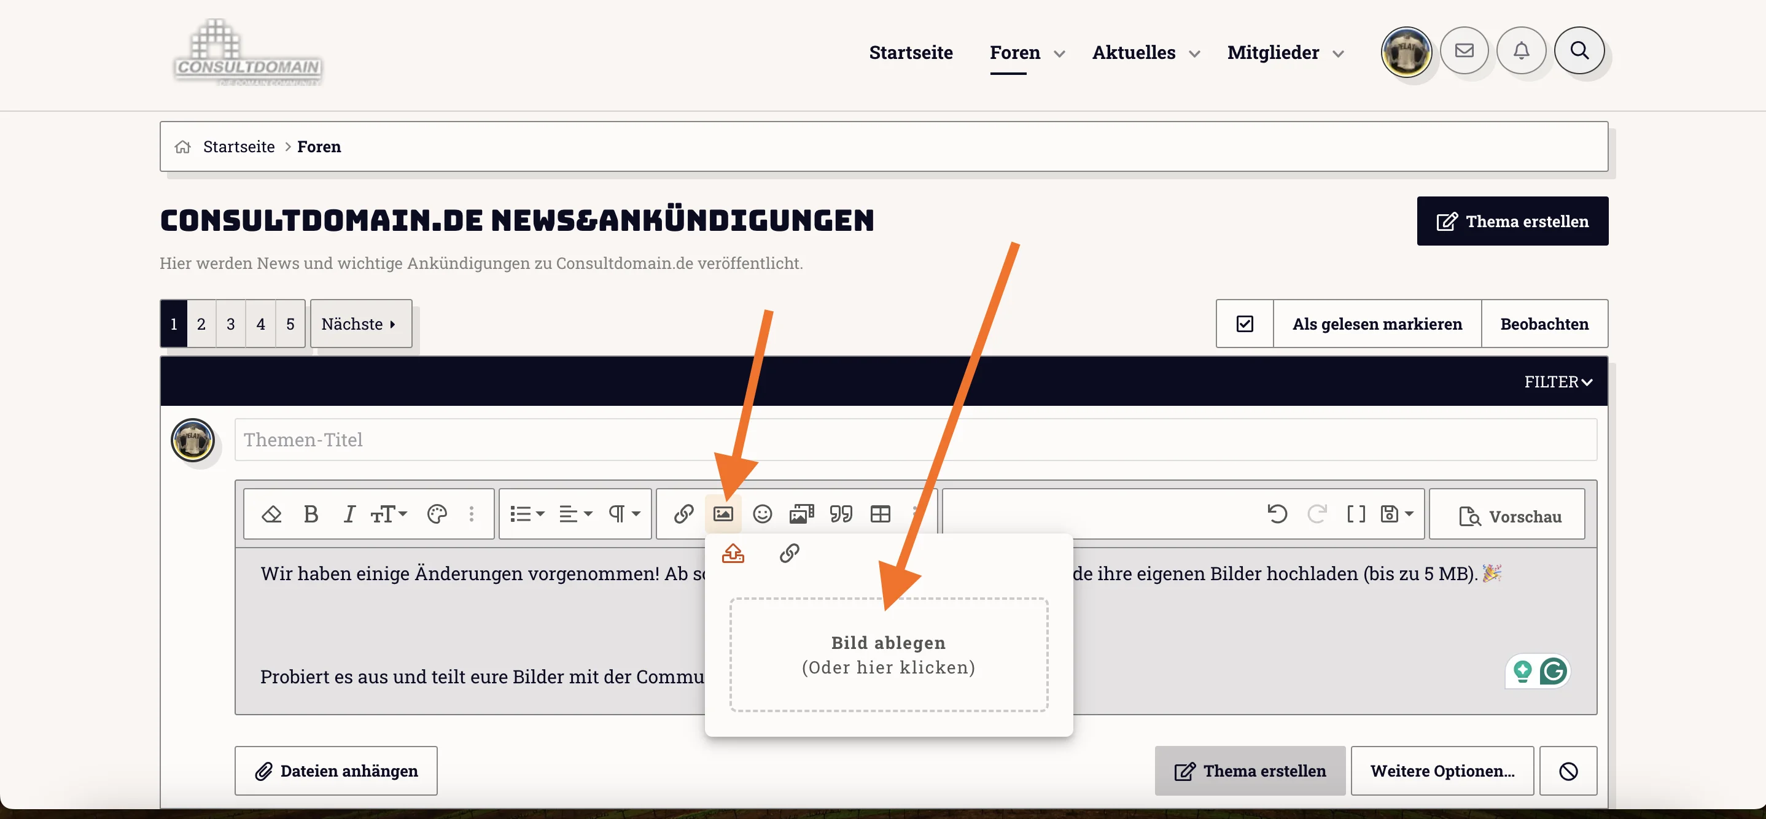1766x819 pixels.
Task: Click the text 'Wir haben einige Änderungen vorgenommen!'
Action: (x=460, y=573)
